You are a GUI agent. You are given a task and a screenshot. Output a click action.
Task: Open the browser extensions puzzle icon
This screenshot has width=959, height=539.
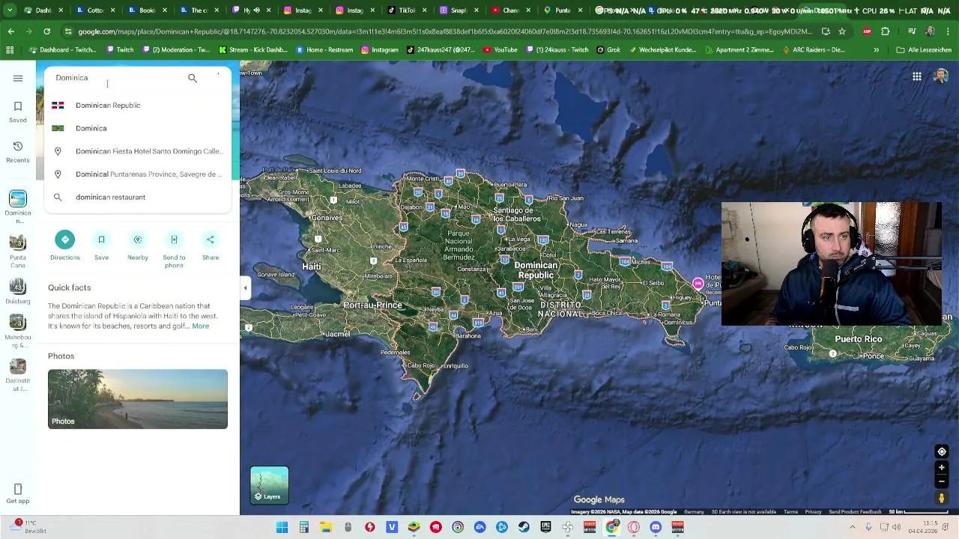coord(885,31)
